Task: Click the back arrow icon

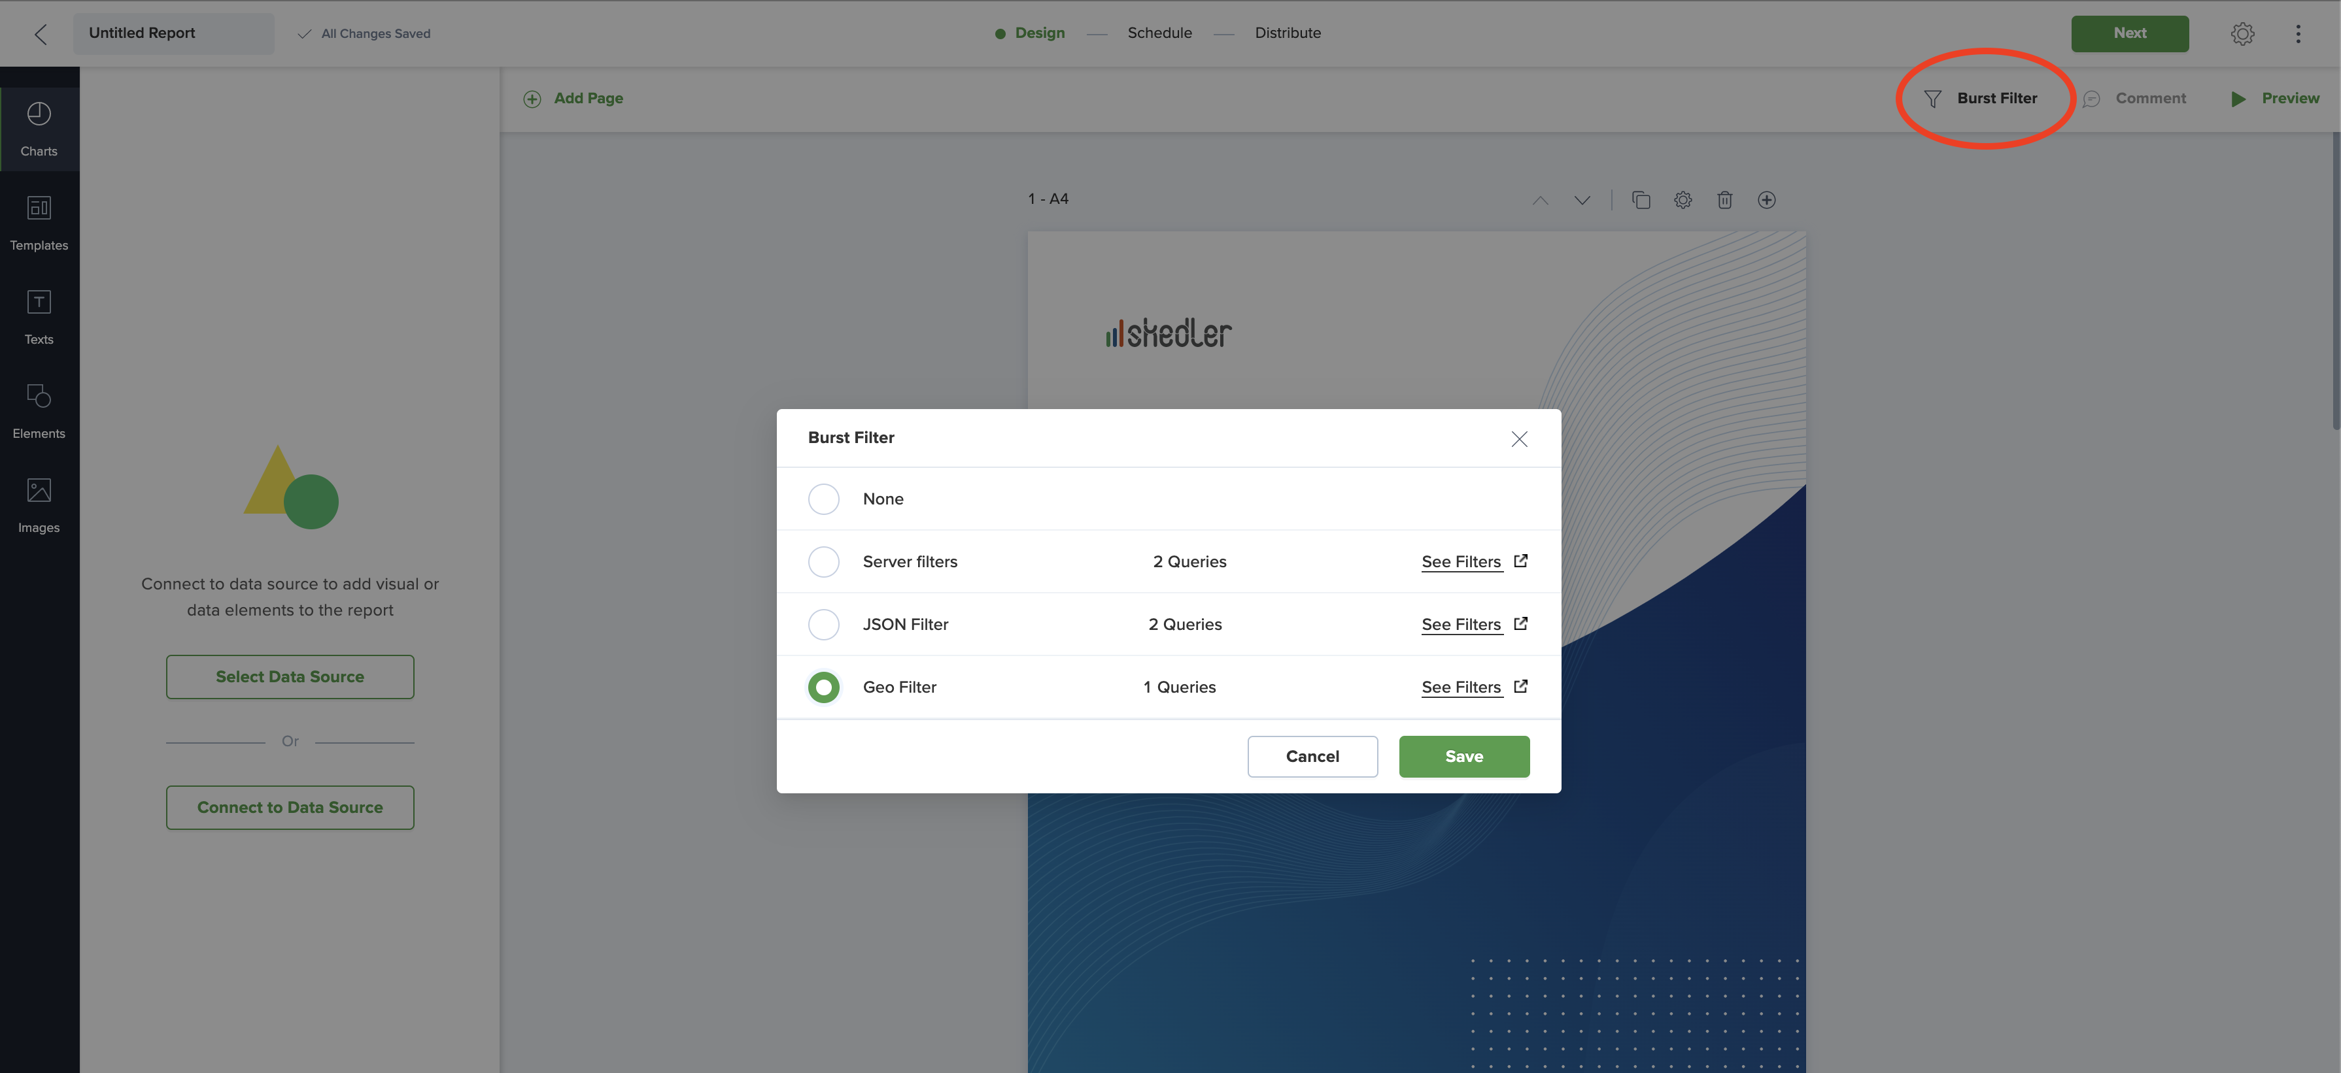Action: point(41,33)
